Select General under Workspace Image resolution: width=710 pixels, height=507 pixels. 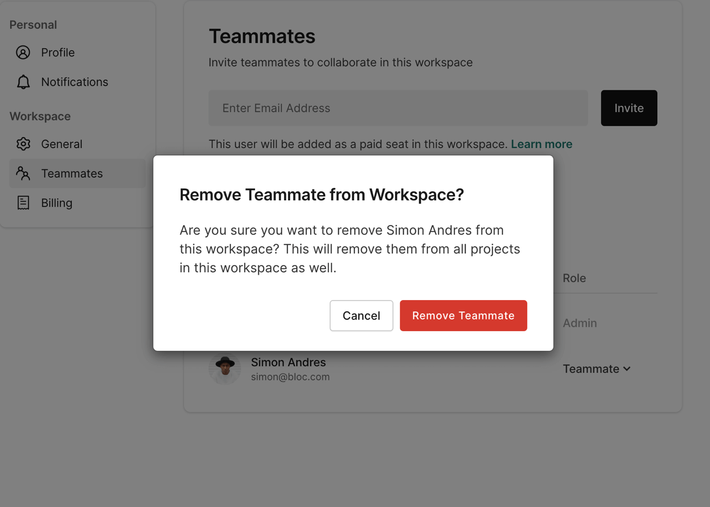tap(61, 144)
